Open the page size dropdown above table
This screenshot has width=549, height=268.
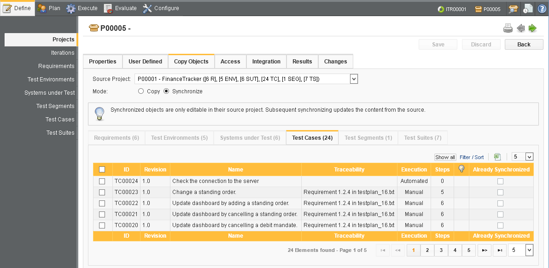point(522,157)
